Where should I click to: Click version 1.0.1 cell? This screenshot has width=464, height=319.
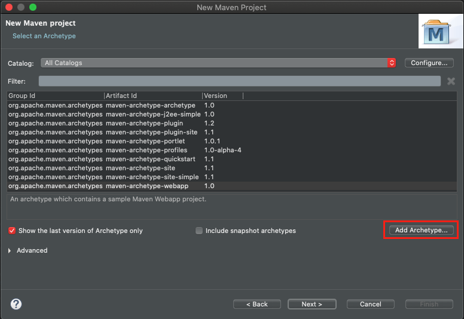212,141
